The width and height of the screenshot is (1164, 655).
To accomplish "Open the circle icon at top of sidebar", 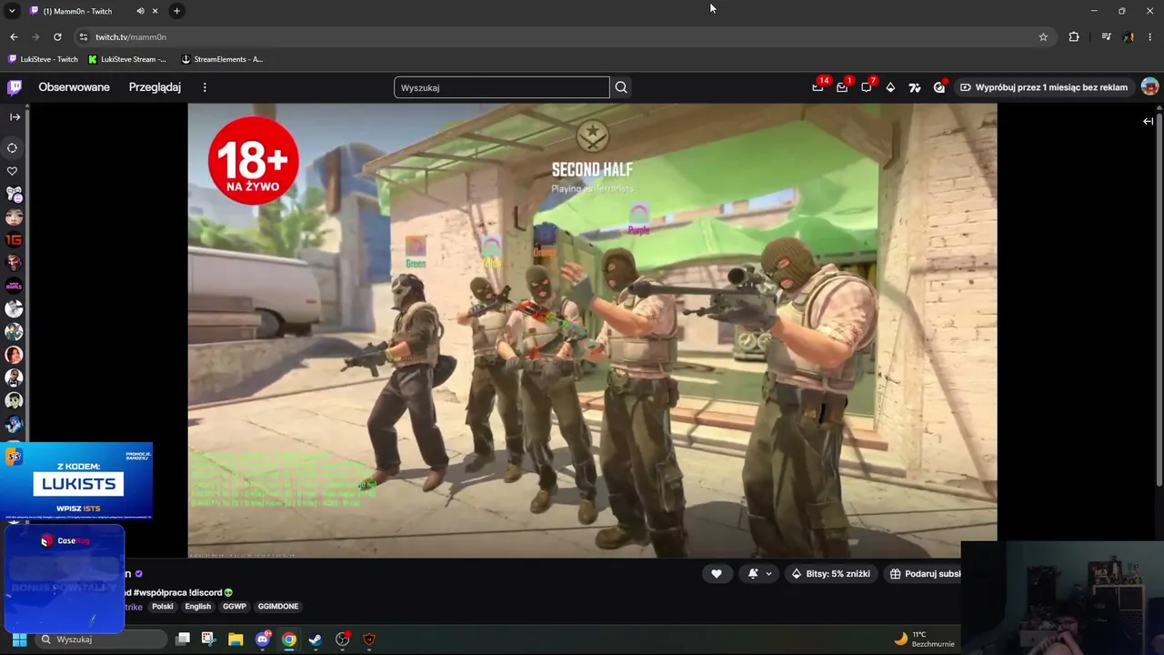I will 13,147.
